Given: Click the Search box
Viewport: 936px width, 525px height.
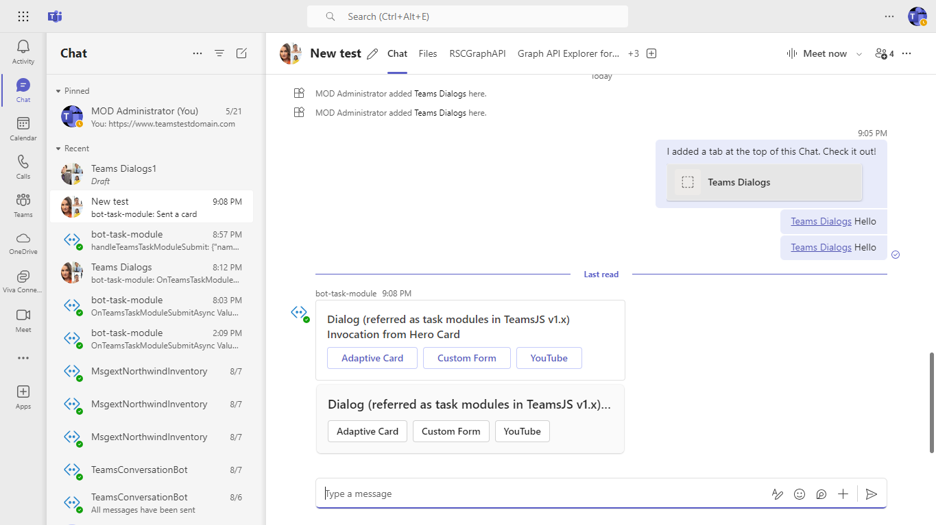Looking at the screenshot, I should [468, 16].
